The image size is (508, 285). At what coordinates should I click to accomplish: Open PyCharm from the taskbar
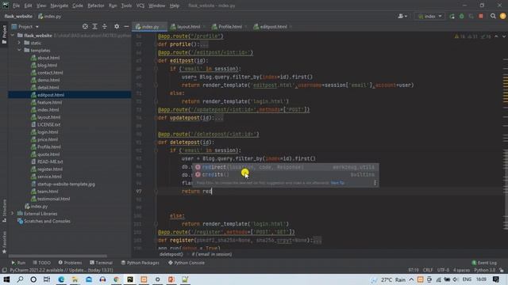130,279
